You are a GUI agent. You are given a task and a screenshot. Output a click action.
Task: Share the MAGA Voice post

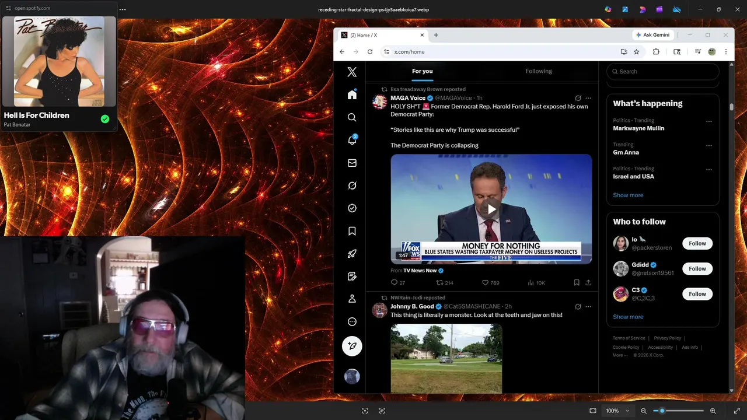[588, 282]
